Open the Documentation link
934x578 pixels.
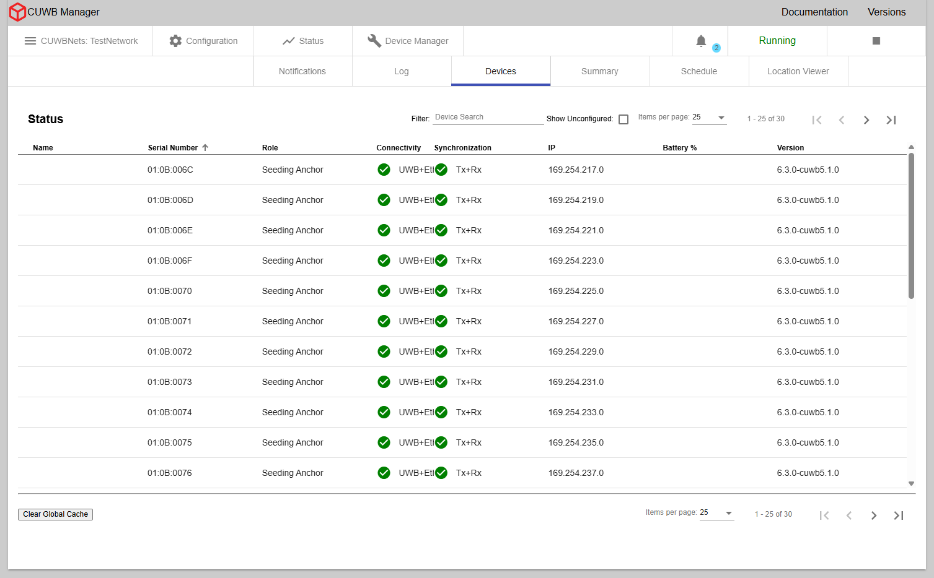814,12
